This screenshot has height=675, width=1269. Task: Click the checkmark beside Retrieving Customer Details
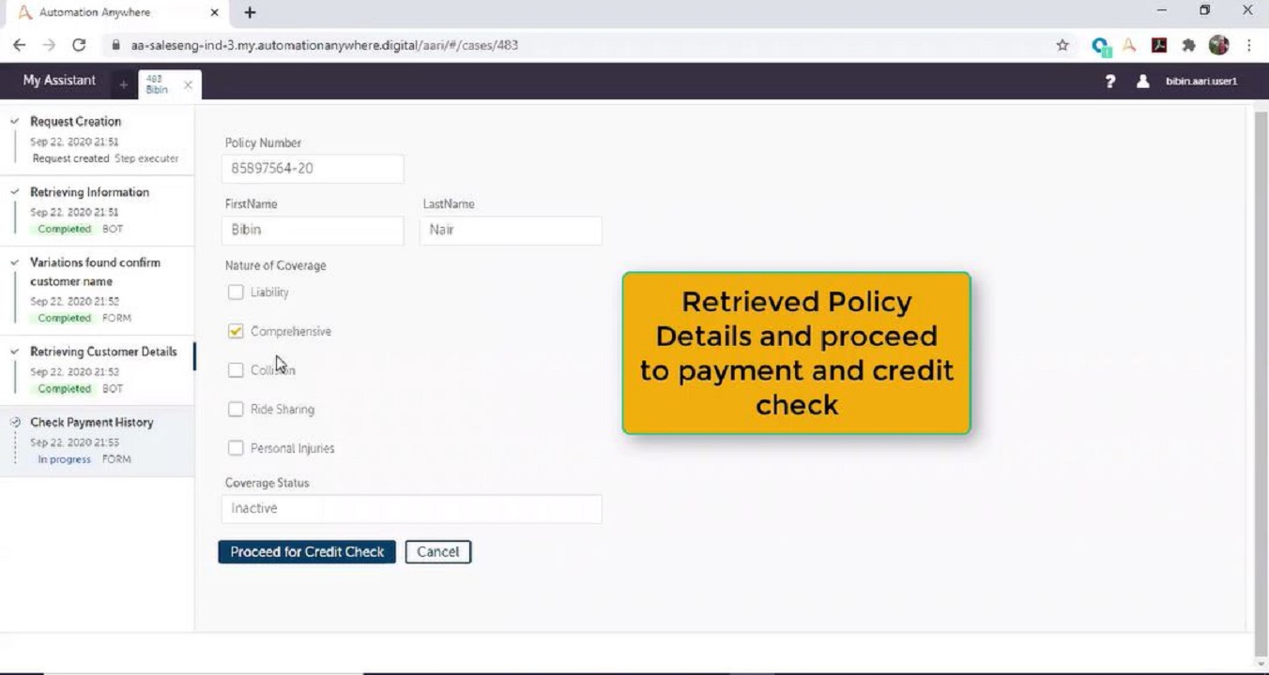[x=15, y=352]
